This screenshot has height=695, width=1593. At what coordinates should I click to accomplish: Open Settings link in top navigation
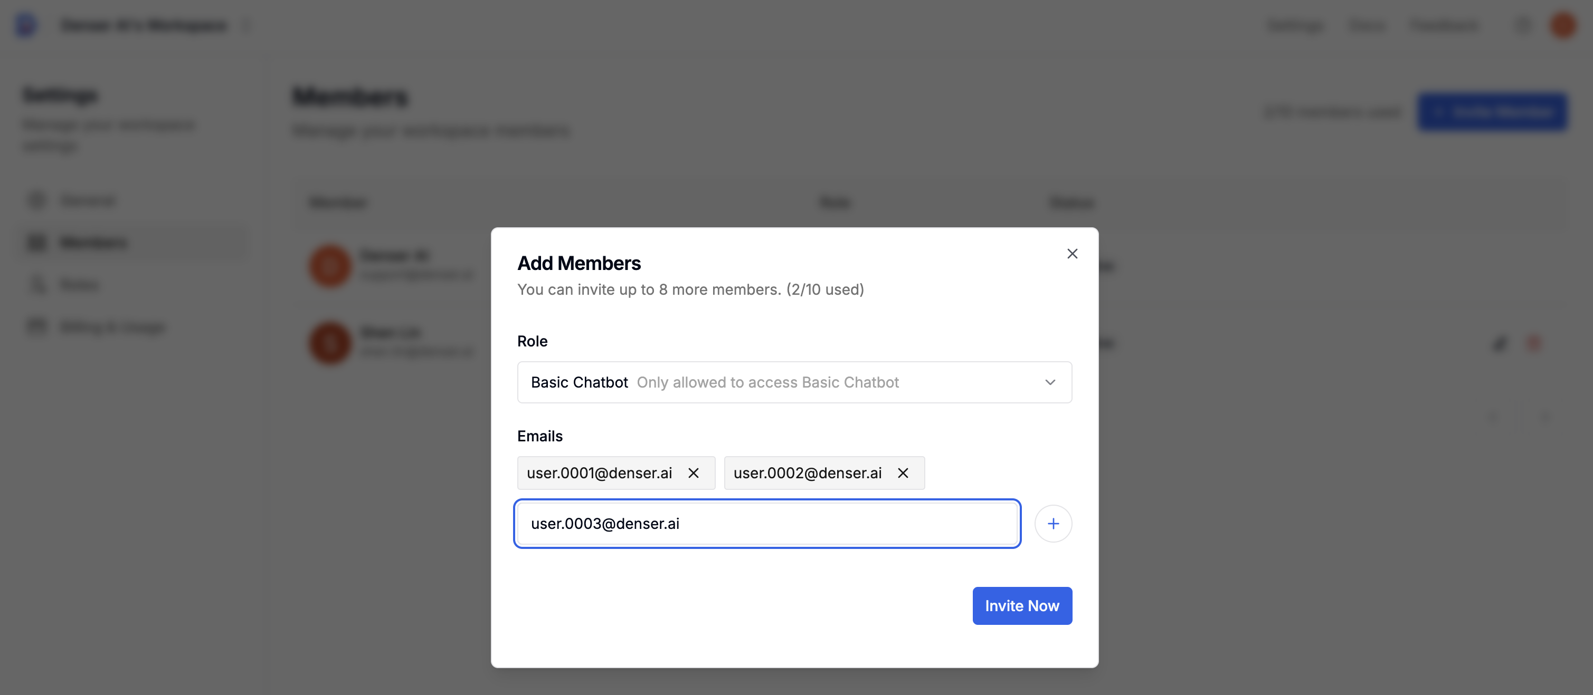click(x=1295, y=25)
